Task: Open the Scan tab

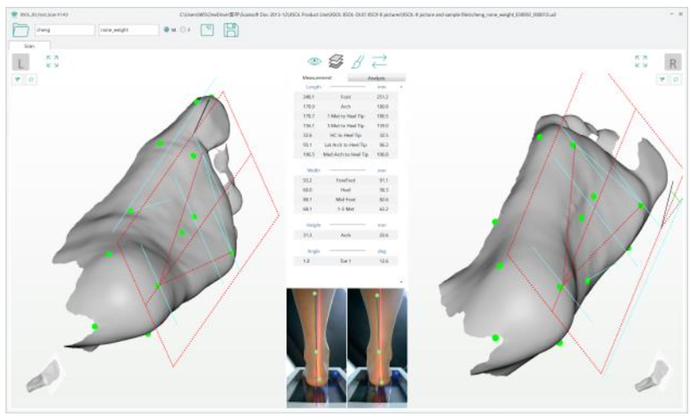Action: pyautogui.click(x=29, y=46)
